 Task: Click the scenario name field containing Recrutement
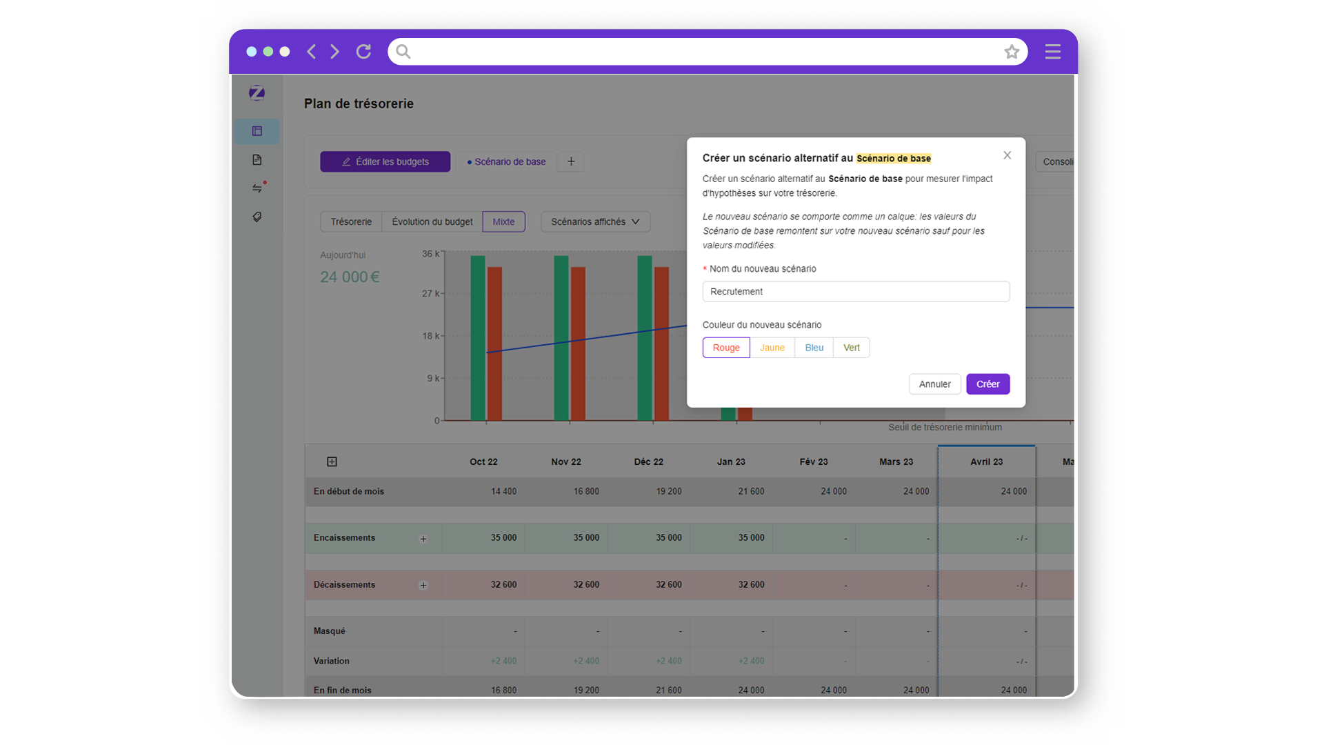coord(855,291)
